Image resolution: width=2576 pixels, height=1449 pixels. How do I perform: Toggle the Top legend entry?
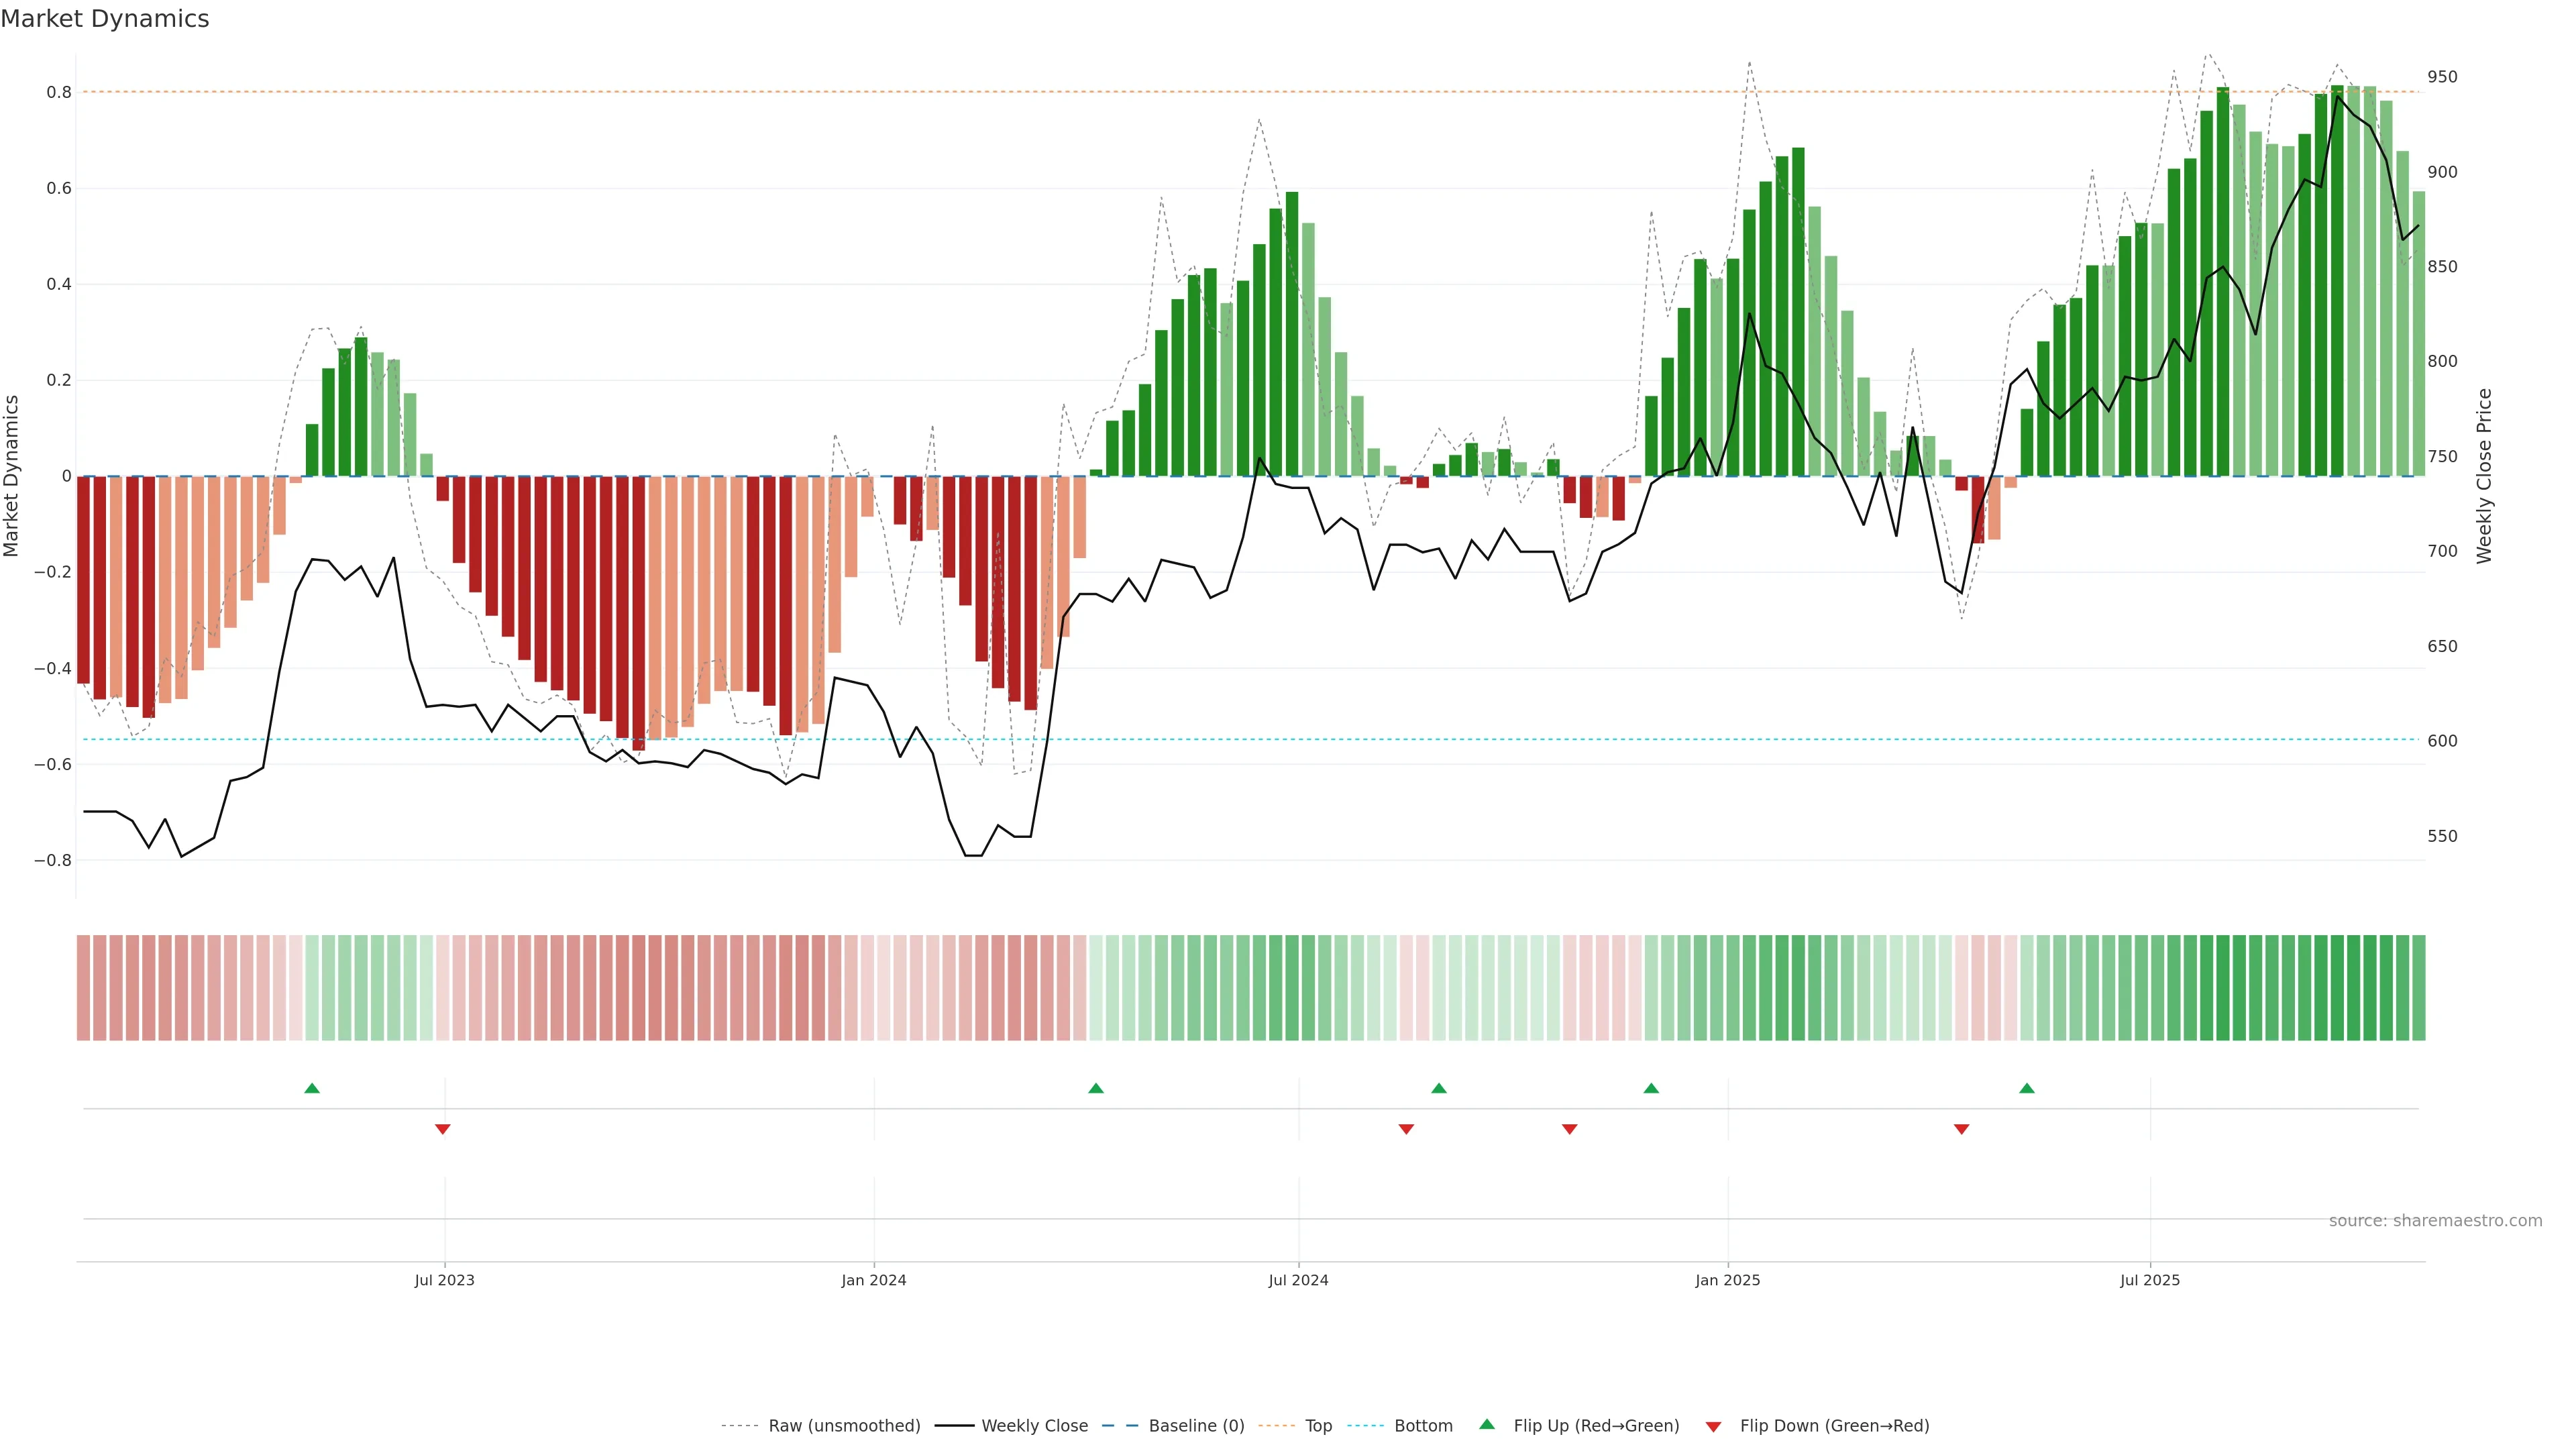(1318, 1426)
